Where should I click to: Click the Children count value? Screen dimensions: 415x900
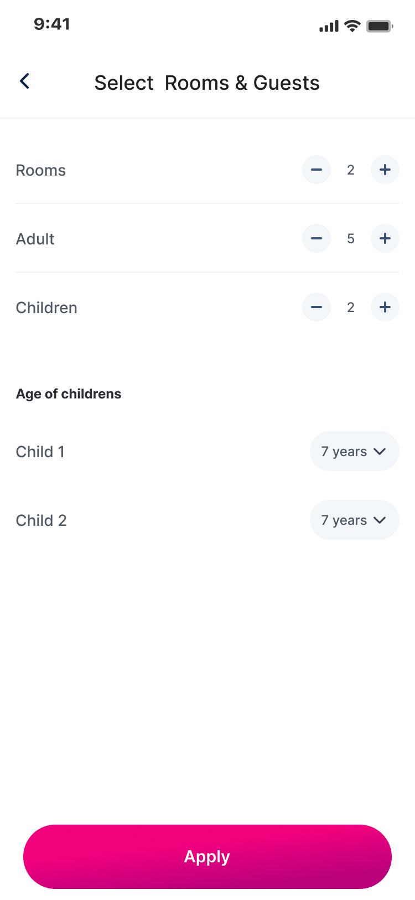pyautogui.click(x=351, y=308)
